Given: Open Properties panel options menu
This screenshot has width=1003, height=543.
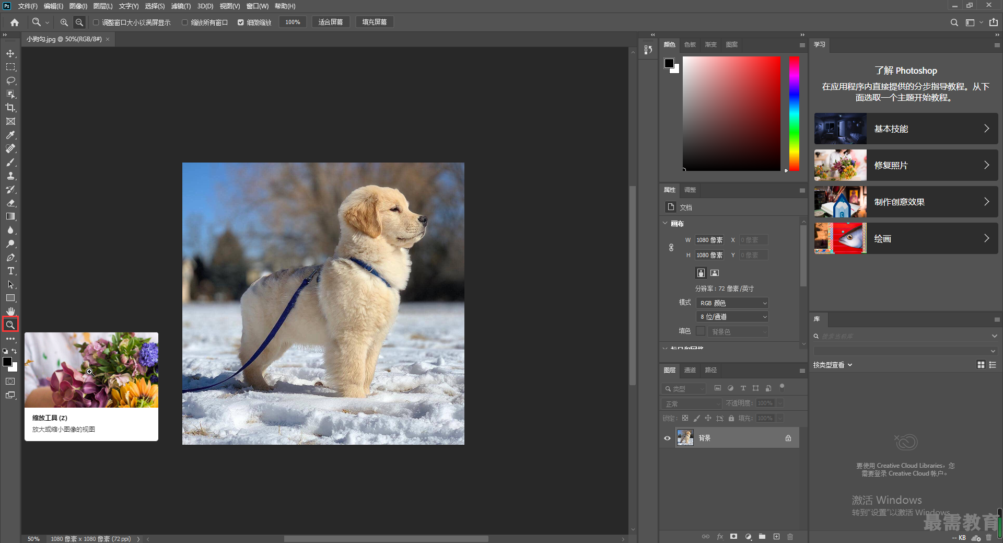Looking at the screenshot, I should click(802, 190).
